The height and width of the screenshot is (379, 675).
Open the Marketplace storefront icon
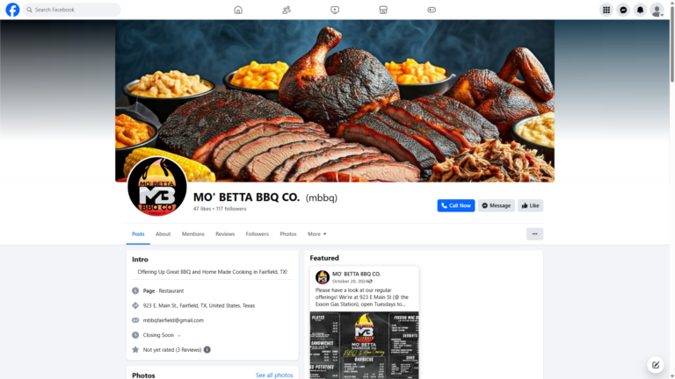383,10
